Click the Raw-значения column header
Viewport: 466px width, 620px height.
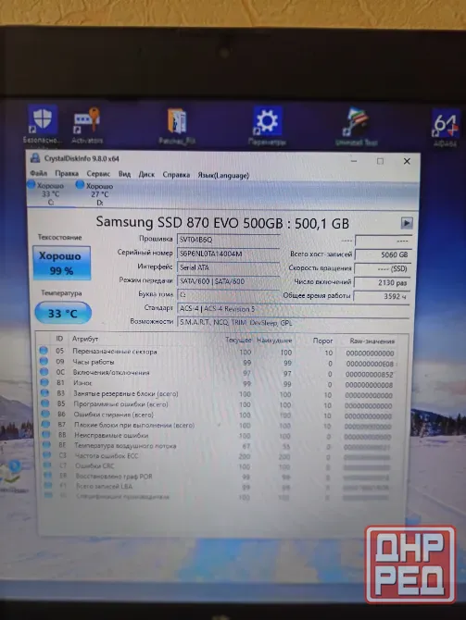[x=372, y=341]
